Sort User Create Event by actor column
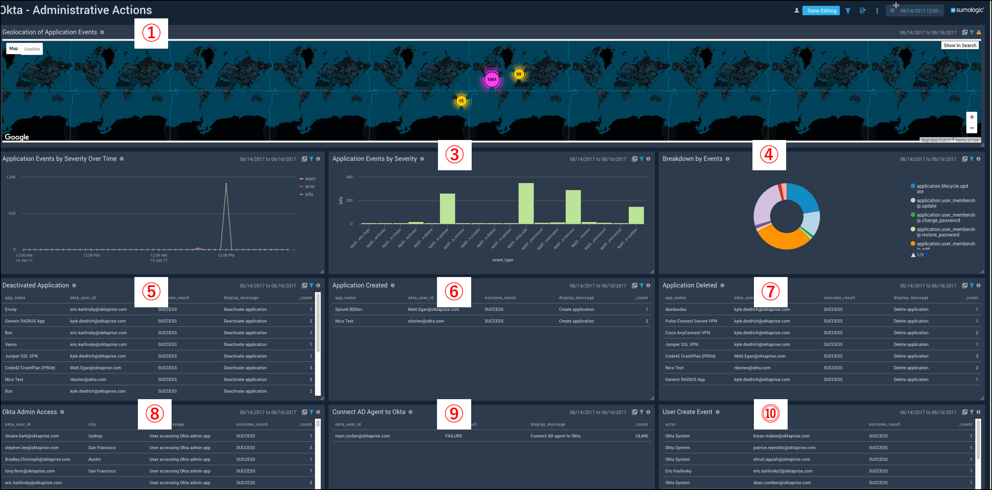This screenshot has width=992, height=490. (671, 424)
